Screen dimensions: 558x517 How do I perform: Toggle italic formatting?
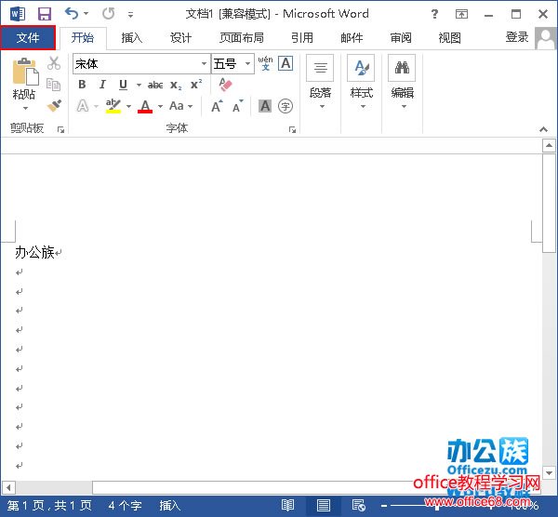102,85
